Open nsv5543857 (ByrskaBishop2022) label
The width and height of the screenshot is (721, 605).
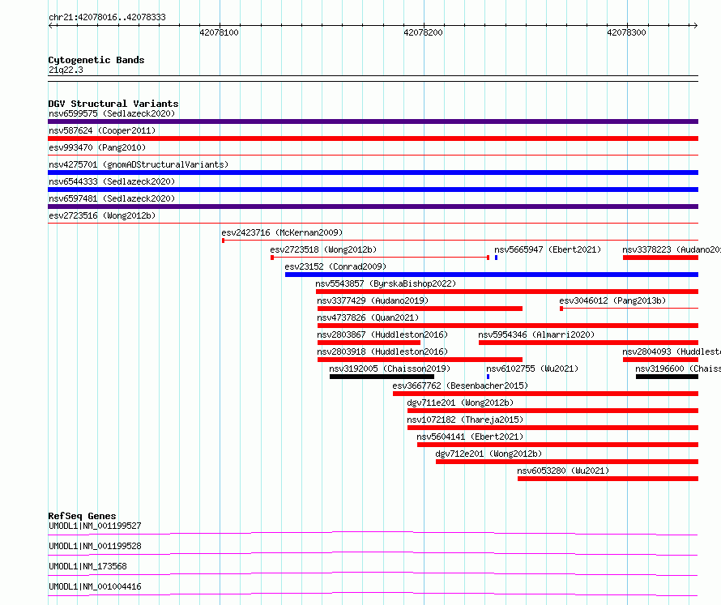(386, 283)
